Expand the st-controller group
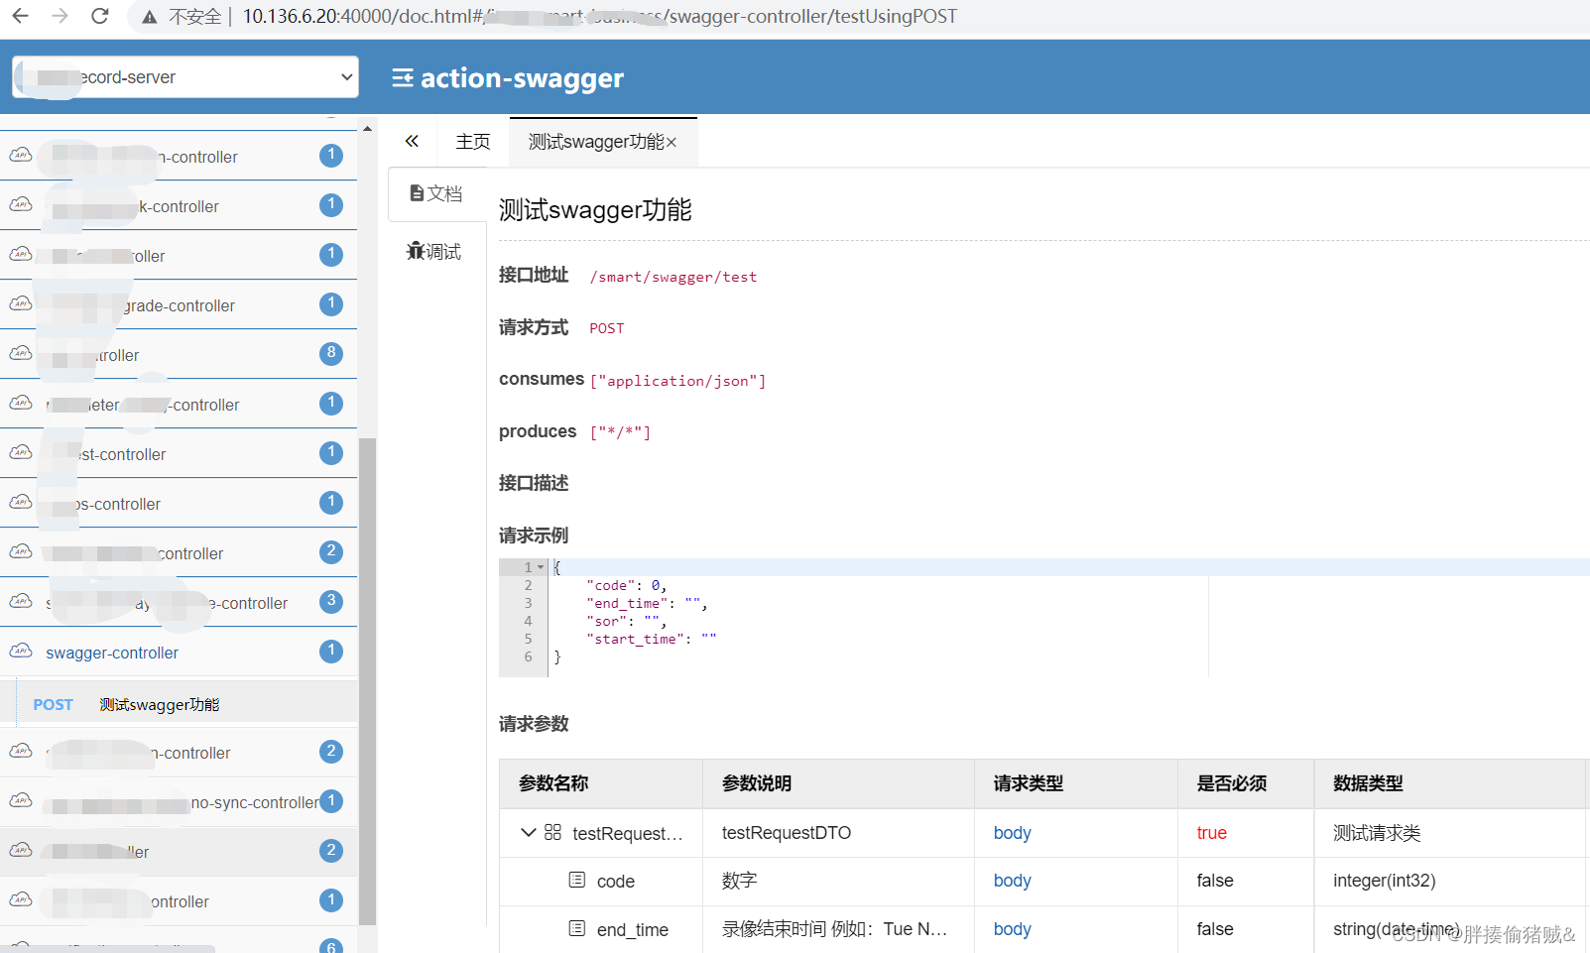The image size is (1590, 953). [x=179, y=454]
